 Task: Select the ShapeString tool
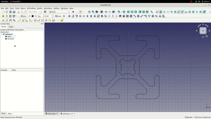click(7, 20)
